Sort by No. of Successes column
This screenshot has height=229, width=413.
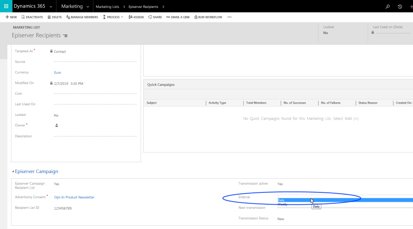[x=294, y=103]
